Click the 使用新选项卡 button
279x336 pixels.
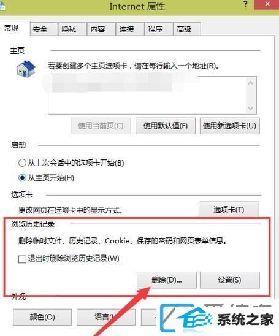[230, 126]
